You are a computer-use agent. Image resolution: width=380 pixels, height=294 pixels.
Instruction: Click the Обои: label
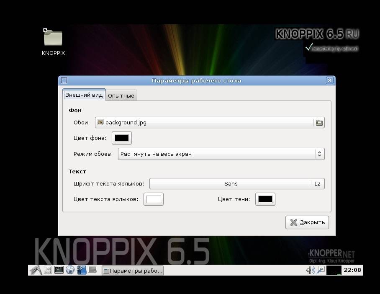pyautogui.click(x=82, y=122)
